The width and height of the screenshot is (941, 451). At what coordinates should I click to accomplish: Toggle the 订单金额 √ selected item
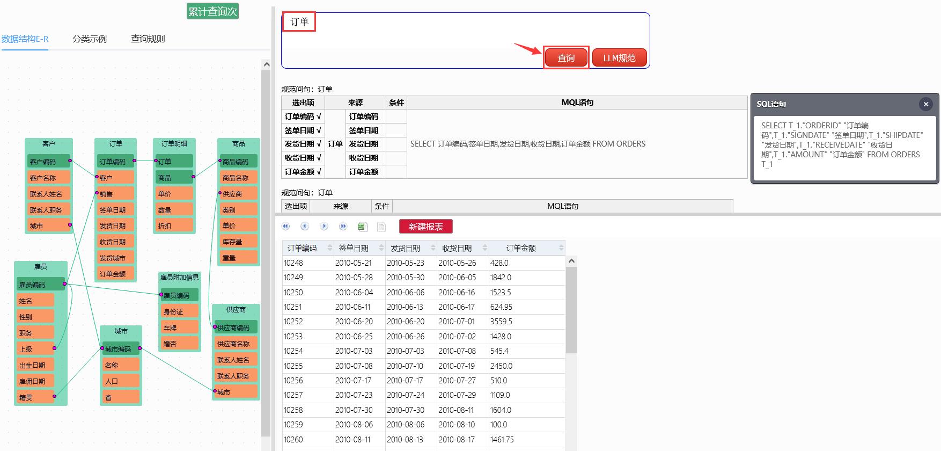pos(303,172)
